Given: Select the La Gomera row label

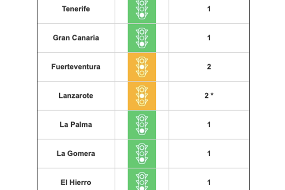Looking at the screenshot, I should coord(76,153).
